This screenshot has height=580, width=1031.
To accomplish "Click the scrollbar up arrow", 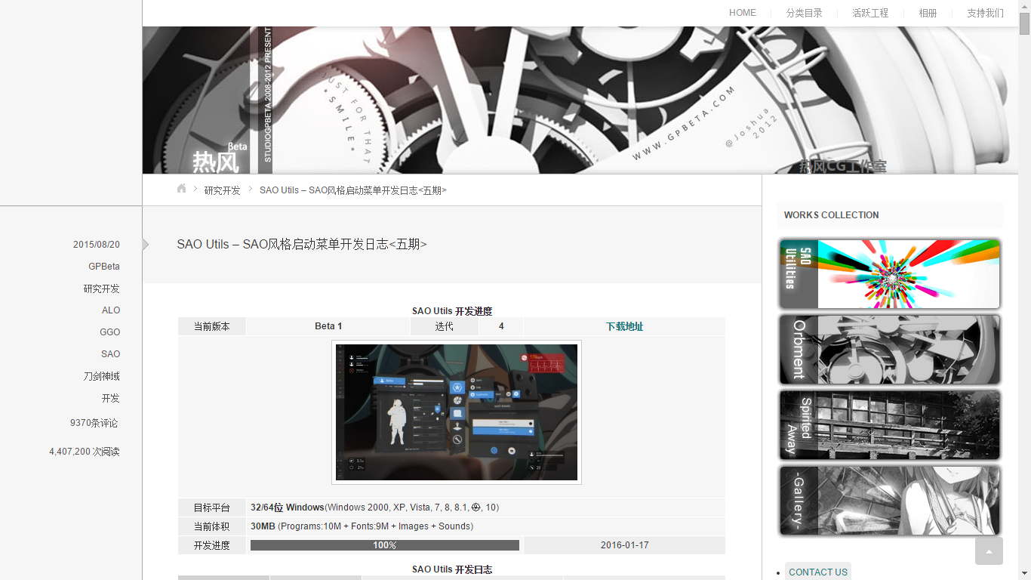I will pos(1024,6).
